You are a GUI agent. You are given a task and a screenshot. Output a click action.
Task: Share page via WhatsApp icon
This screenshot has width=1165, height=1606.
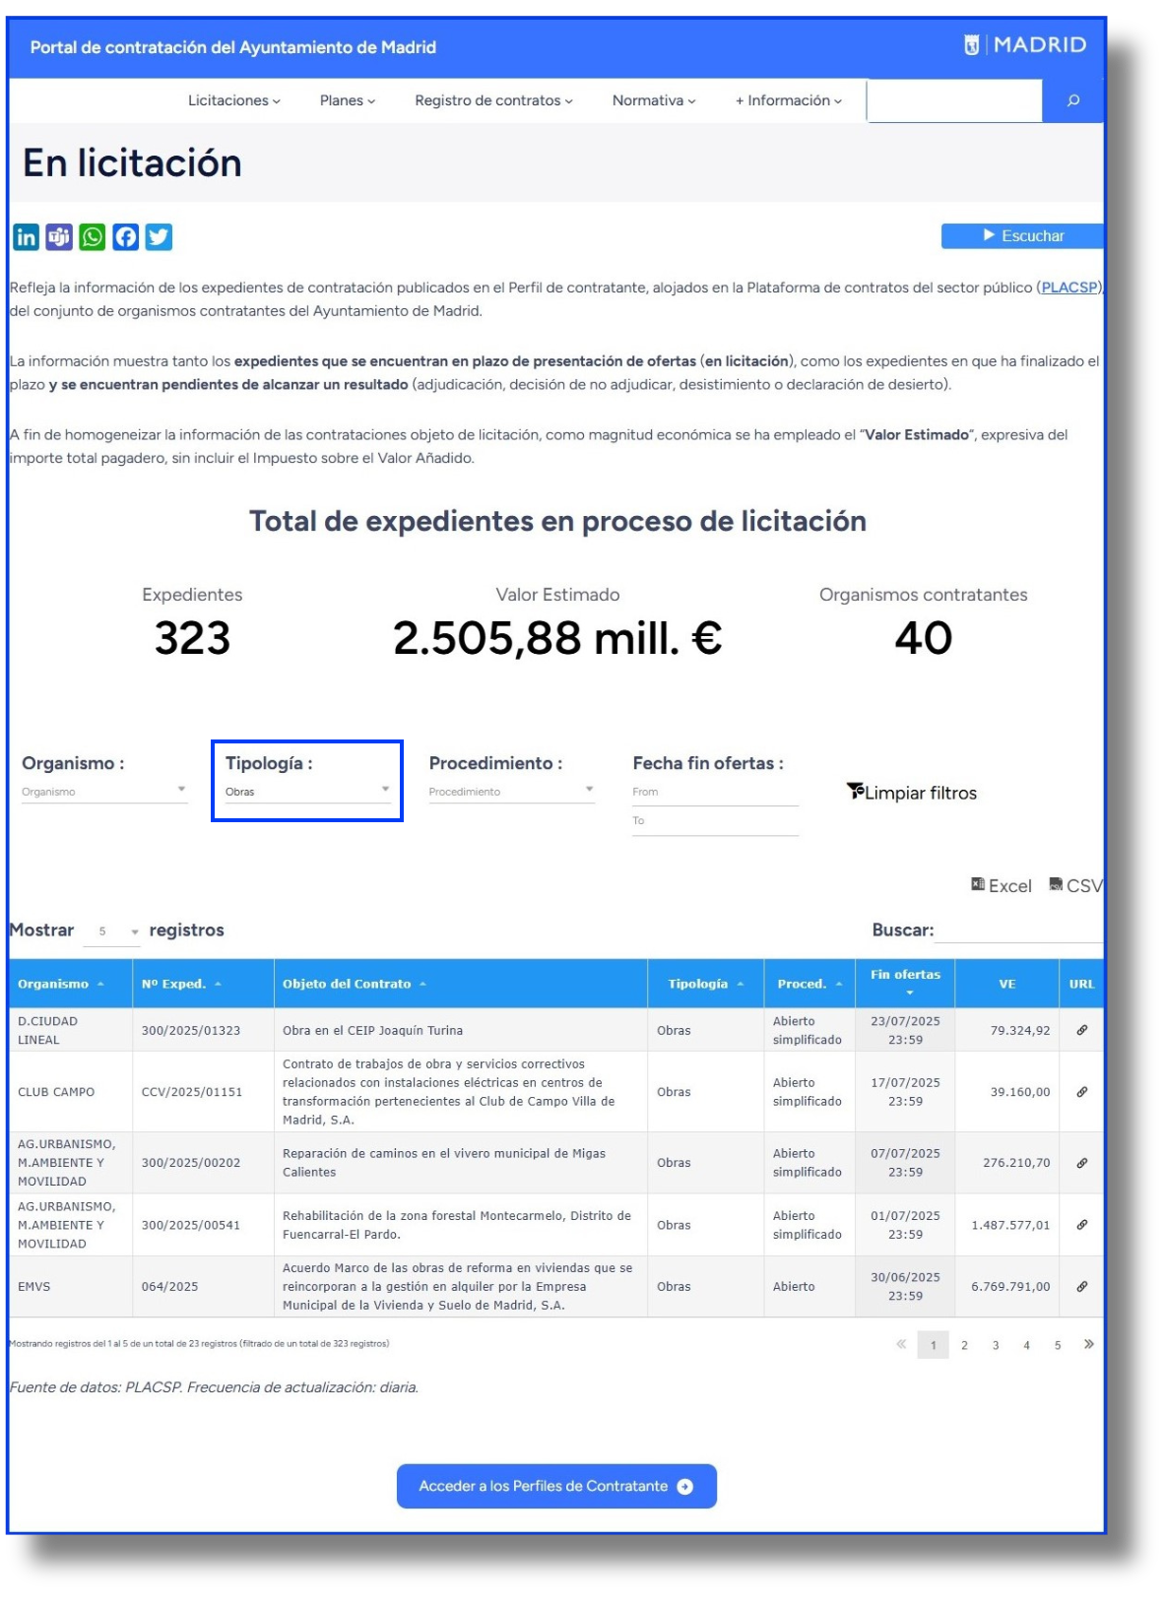pyautogui.click(x=93, y=236)
